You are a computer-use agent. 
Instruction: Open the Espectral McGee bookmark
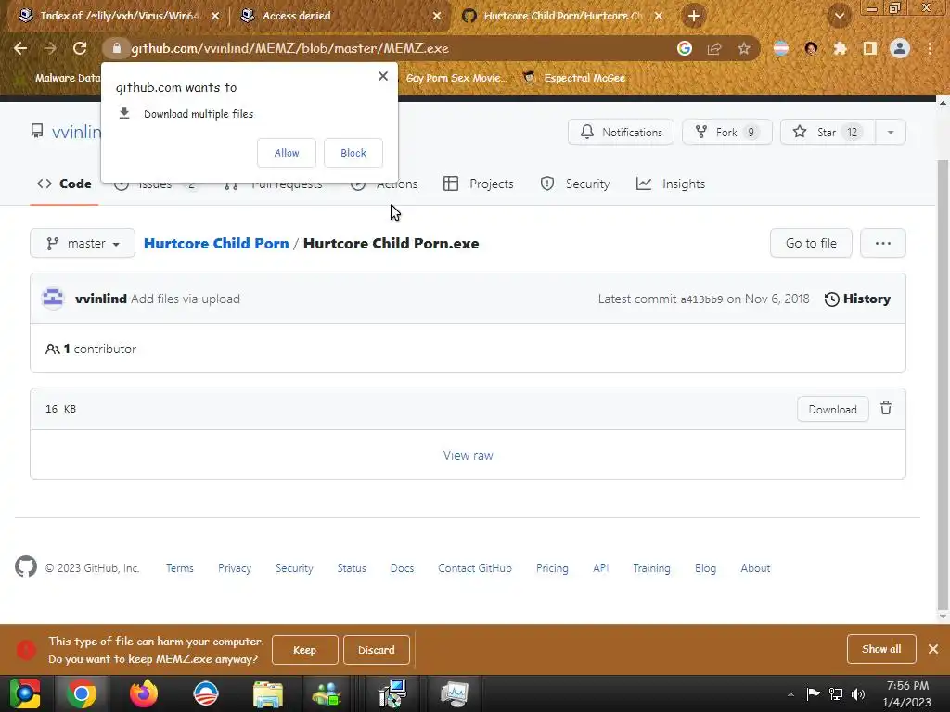[574, 78]
